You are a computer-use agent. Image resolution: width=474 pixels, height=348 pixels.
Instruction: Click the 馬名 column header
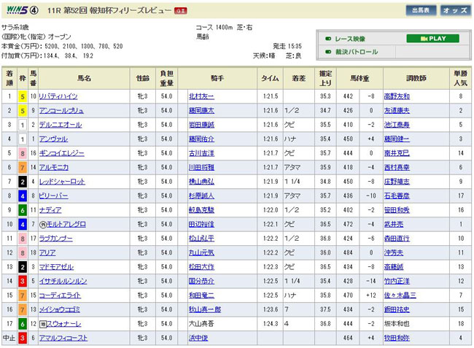tap(83, 77)
